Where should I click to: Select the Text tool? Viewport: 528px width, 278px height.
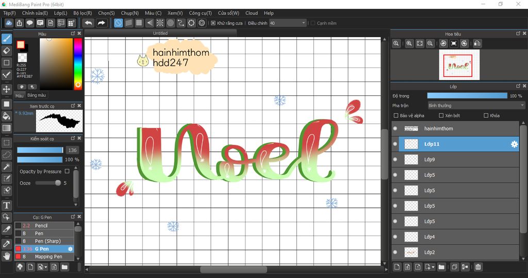tap(6, 205)
